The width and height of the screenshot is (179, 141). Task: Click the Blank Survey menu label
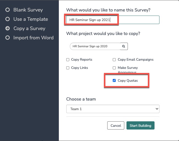tap(28, 10)
